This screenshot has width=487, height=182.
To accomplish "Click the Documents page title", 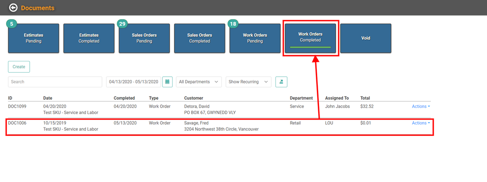I will [38, 8].
